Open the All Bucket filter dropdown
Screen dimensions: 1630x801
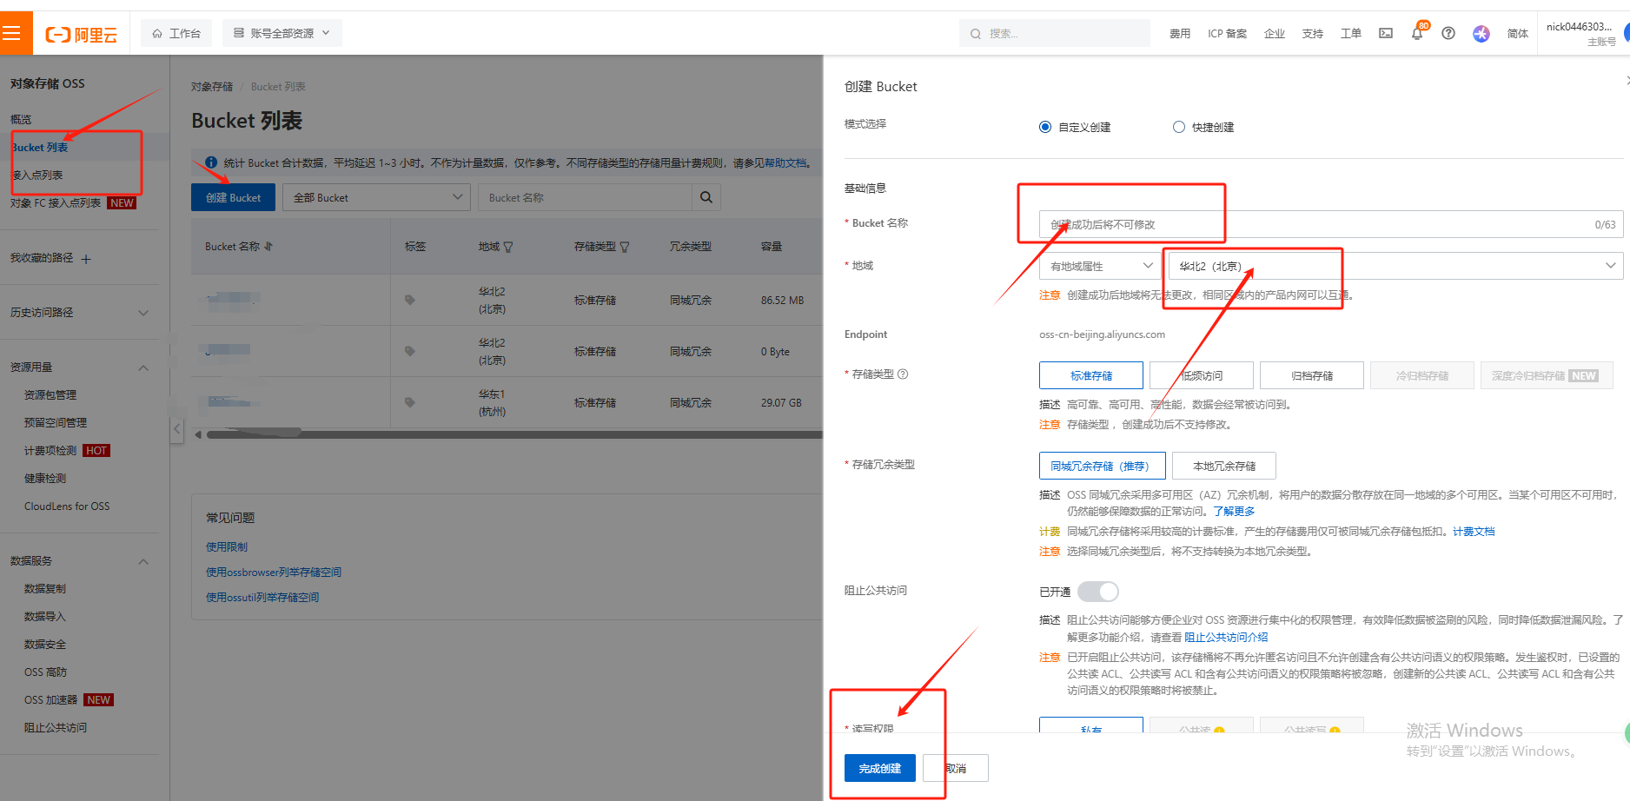point(376,197)
